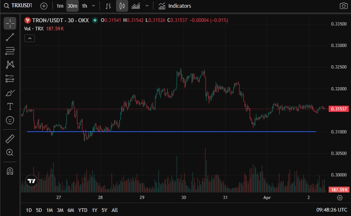
Task: Switch to area chart style
Action: [x=136, y=6]
